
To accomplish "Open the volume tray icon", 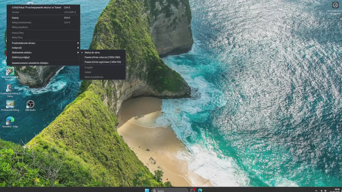I will 325,191.
